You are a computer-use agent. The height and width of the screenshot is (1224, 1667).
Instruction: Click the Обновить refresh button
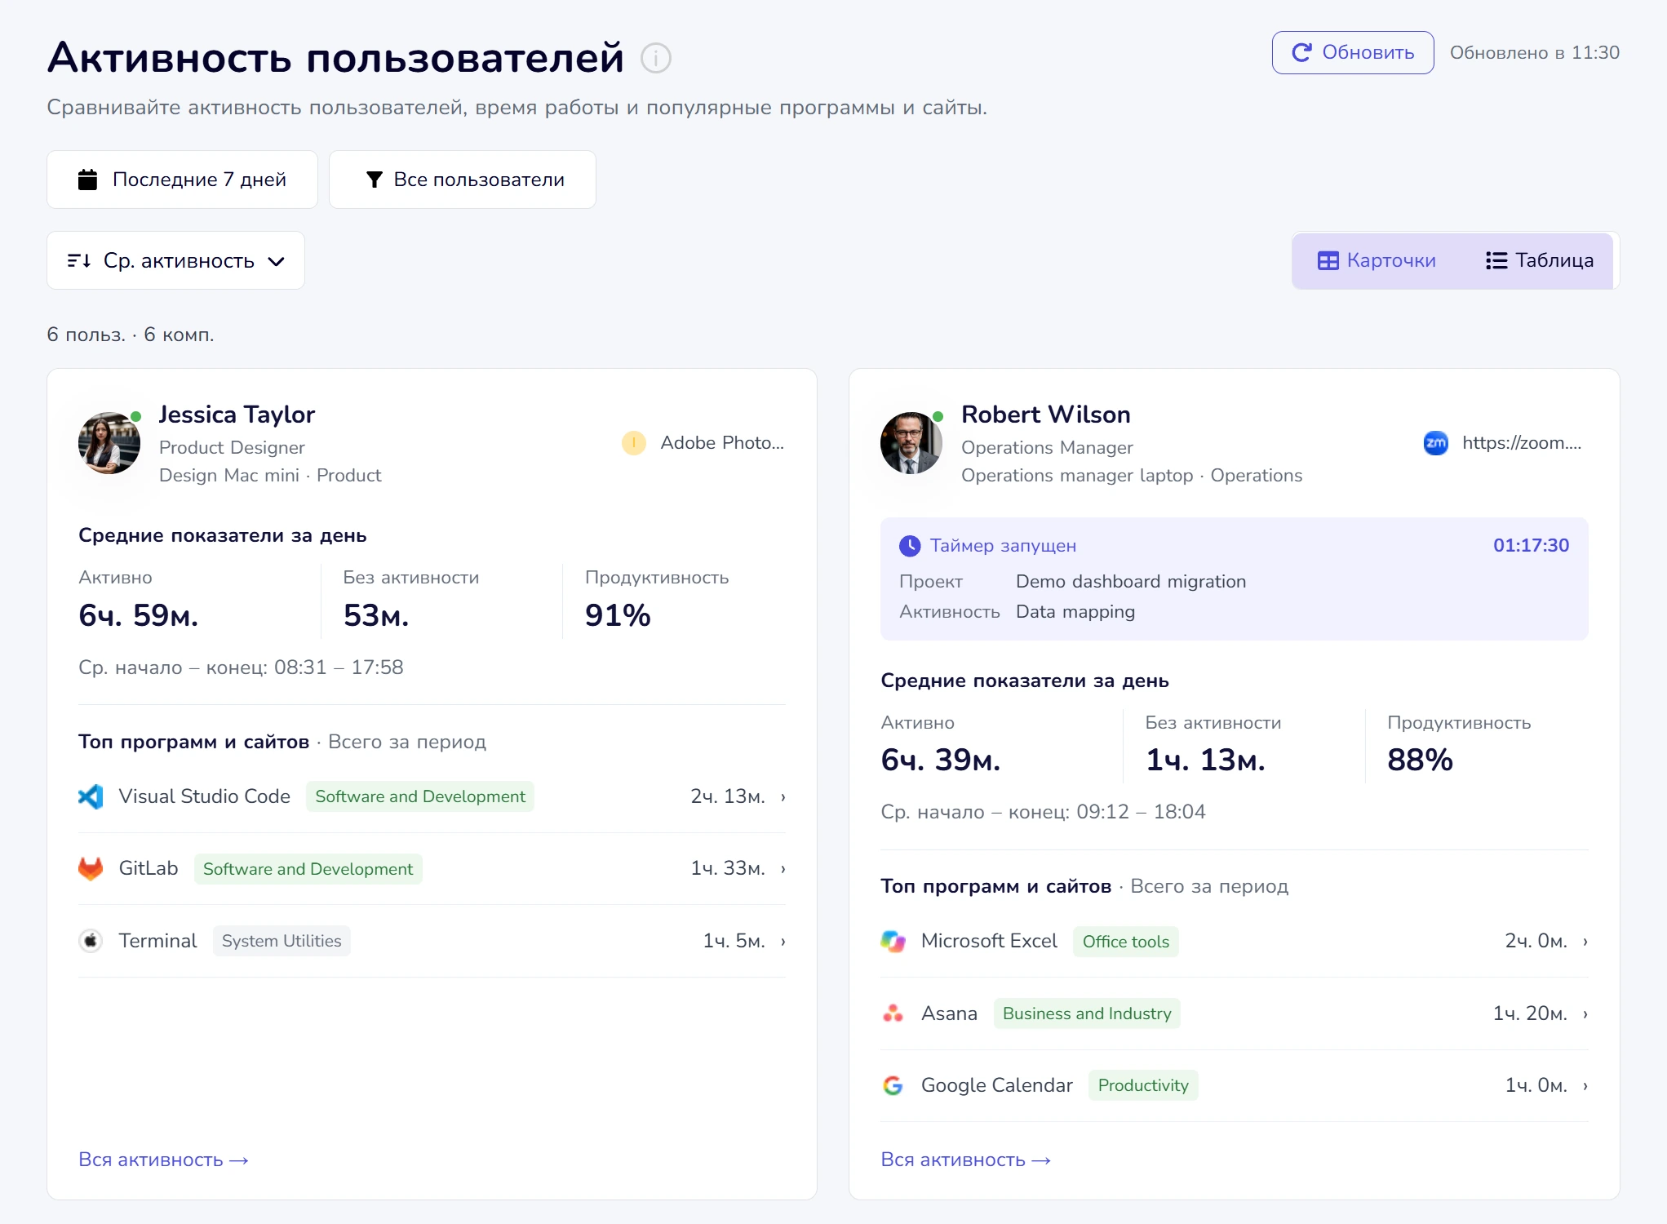click(1352, 52)
